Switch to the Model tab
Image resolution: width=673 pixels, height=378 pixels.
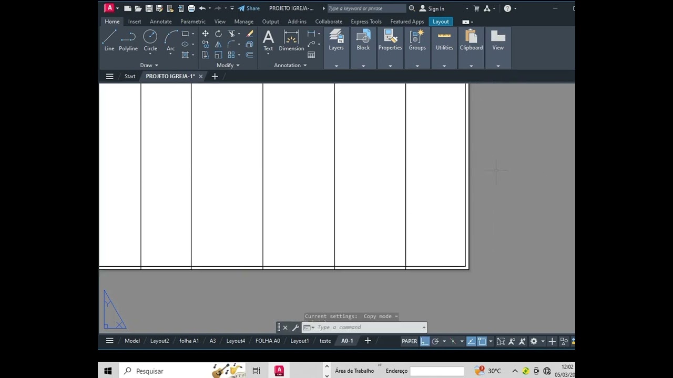[x=132, y=341]
